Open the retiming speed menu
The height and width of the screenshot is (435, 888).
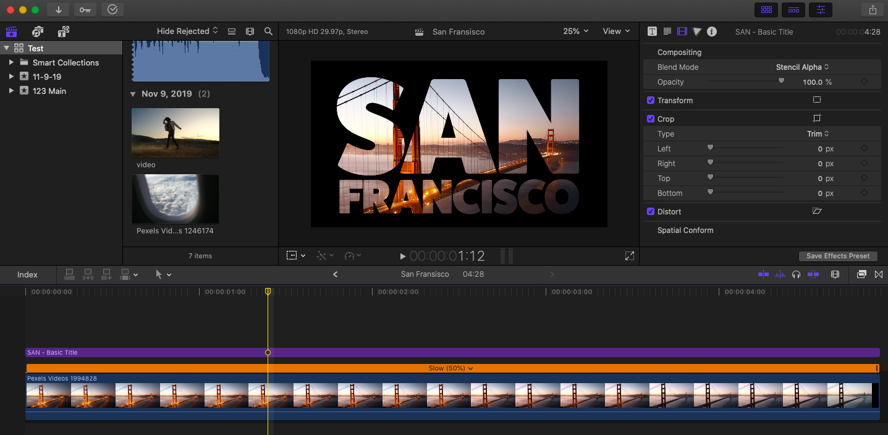tap(353, 255)
